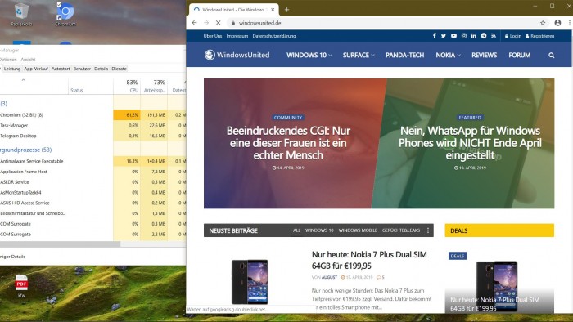Open Forum in the site navigation

click(x=519, y=55)
